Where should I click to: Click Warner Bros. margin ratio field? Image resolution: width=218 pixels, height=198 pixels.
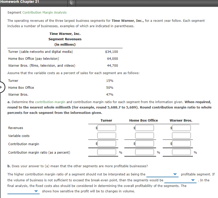coord(181,152)
